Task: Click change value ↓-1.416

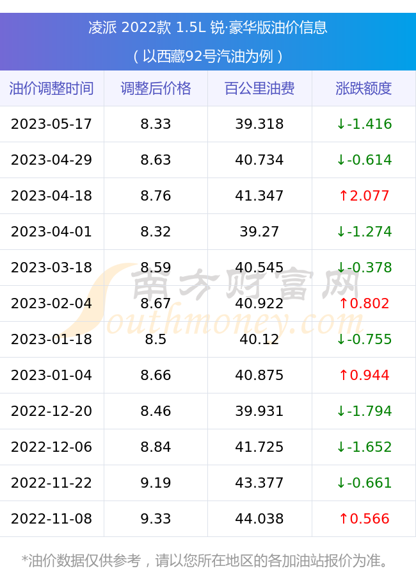Action: click(364, 124)
